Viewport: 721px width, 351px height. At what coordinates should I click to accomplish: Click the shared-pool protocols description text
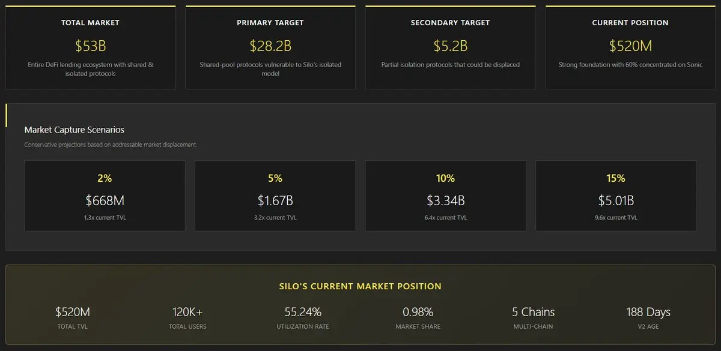(x=270, y=69)
